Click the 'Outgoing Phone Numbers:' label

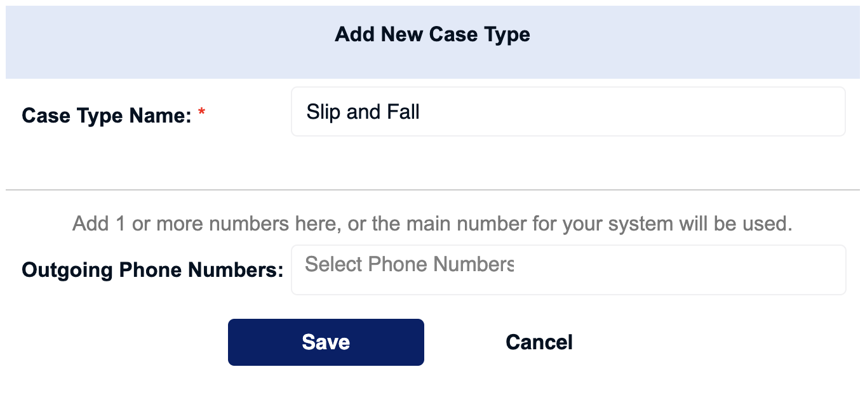coord(152,270)
